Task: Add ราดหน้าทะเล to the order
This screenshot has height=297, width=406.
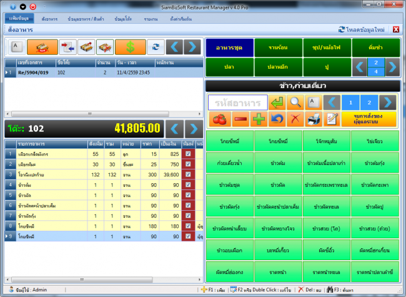Action: (327, 272)
